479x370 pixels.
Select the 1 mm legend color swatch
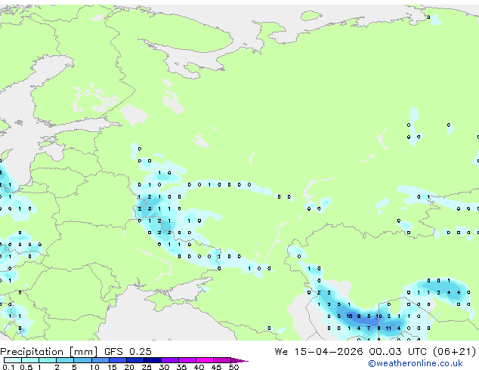[x=48, y=360]
